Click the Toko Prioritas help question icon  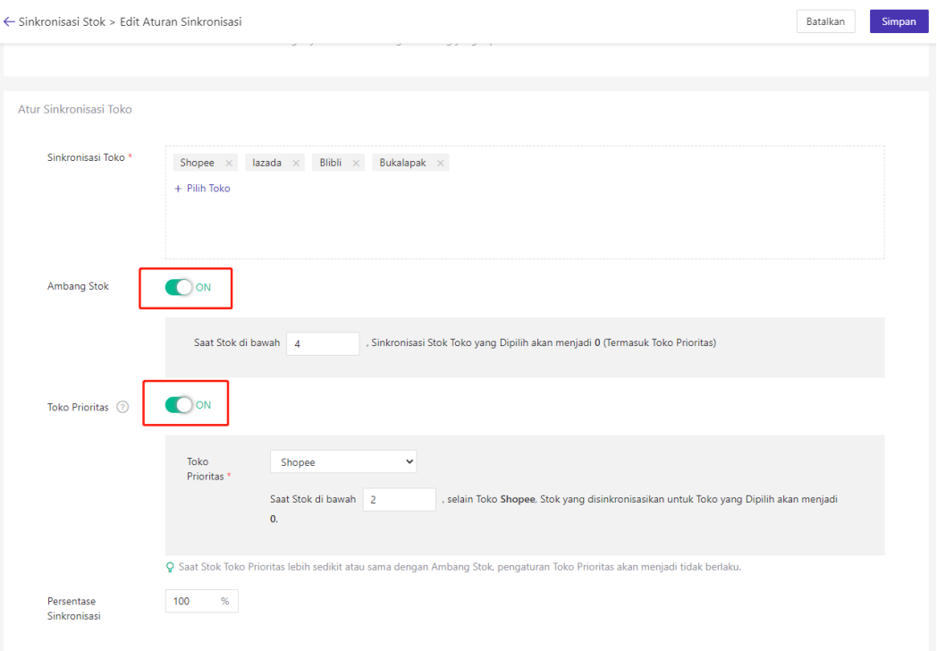coord(122,407)
